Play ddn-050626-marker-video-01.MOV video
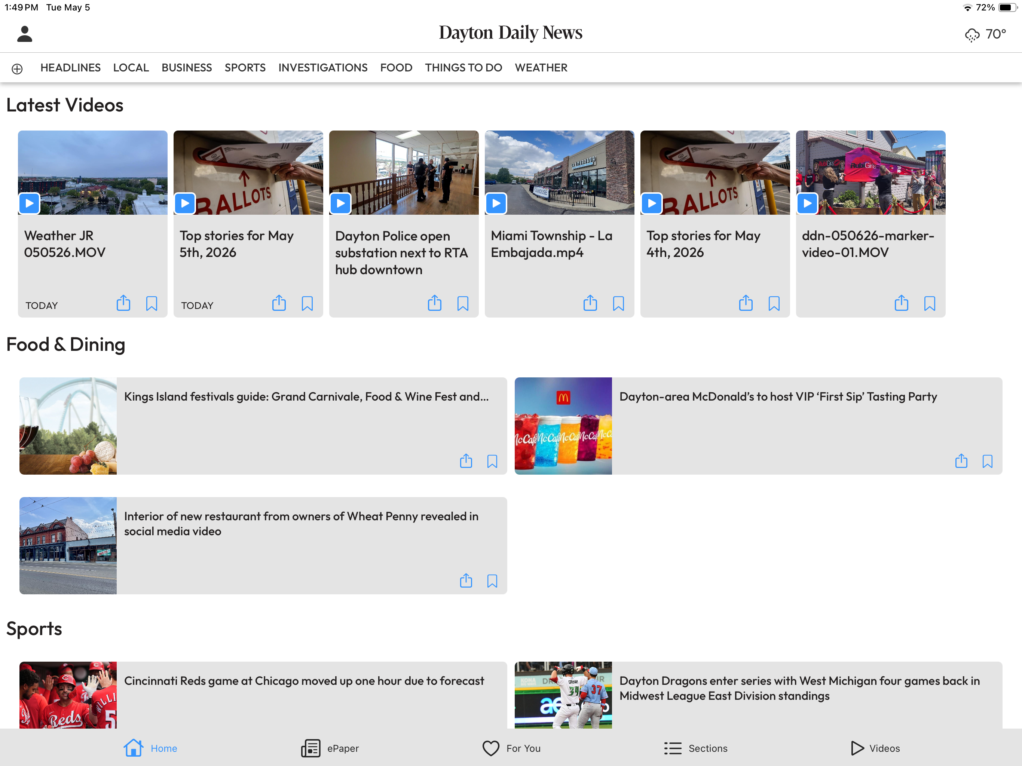This screenshot has width=1022, height=766. (x=808, y=203)
